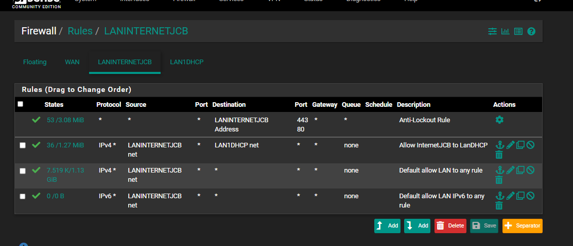Click green checkmark of LAN1DHCP net rule
Image resolution: width=573 pixels, height=246 pixels.
pyautogui.click(x=36, y=145)
